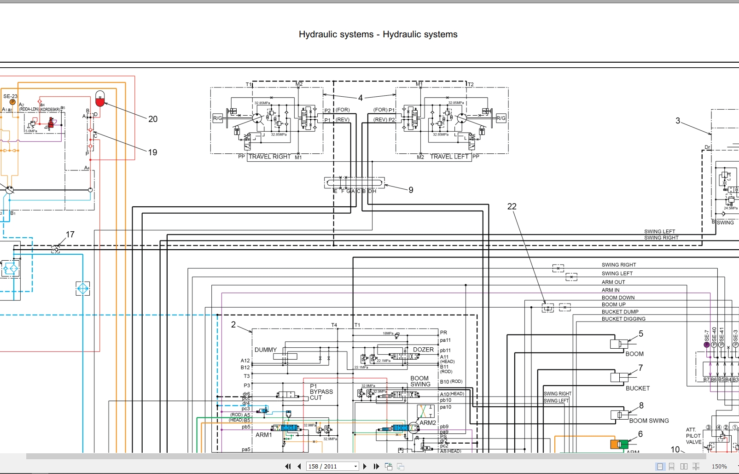Click the callout number 4 between travel motors
Screen dimensions: 739x474
(x=361, y=98)
